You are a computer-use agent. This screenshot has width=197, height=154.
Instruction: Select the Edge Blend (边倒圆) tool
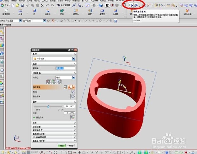click(x=115, y=12)
